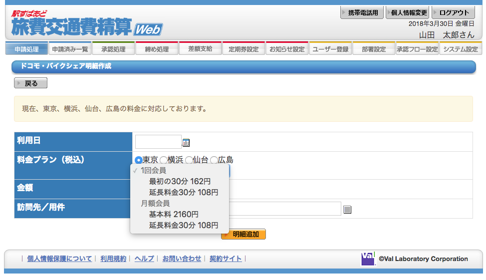The height and width of the screenshot is (280, 486).
Task: Open the list icon beside 訪問先／用件 field
Action: pyautogui.click(x=347, y=210)
